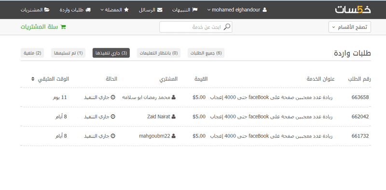Click the flag notifications icon
386x190 pixels.
coord(195,10)
